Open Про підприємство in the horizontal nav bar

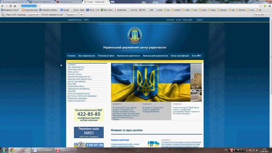pos(87,56)
